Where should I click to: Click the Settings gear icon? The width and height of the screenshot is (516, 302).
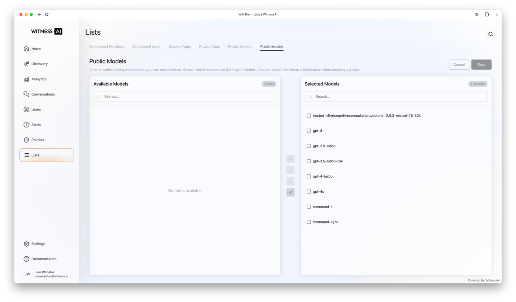click(x=26, y=244)
